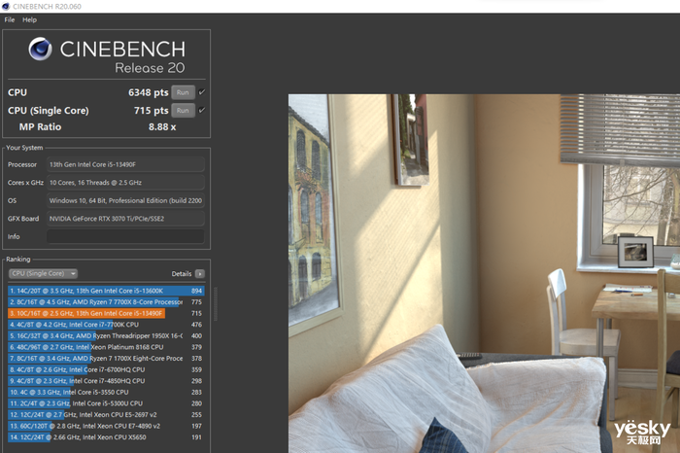680x453 pixels.
Task: Open the CPU (Single Core) ranking dropdown
Action: (43, 273)
